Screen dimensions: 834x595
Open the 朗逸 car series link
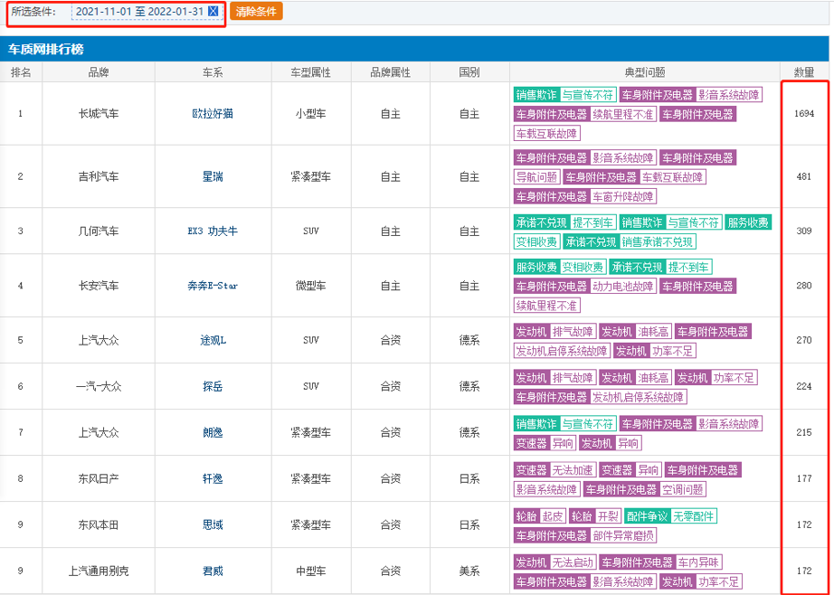tap(213, 432)
